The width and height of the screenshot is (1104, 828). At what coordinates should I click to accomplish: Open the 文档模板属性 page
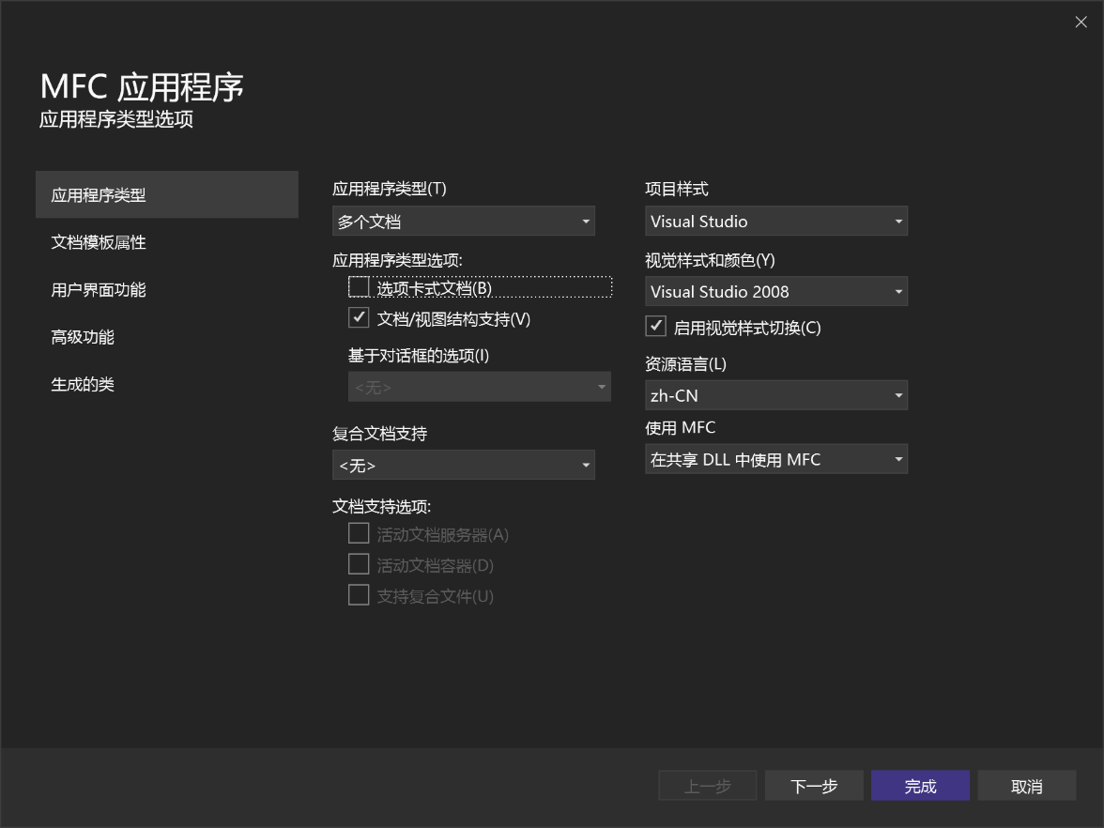click(x=99, y=242)
